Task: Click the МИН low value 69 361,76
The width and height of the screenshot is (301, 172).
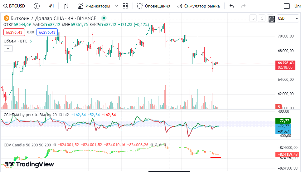Action: pyautogui.click(x=79, y=25)
